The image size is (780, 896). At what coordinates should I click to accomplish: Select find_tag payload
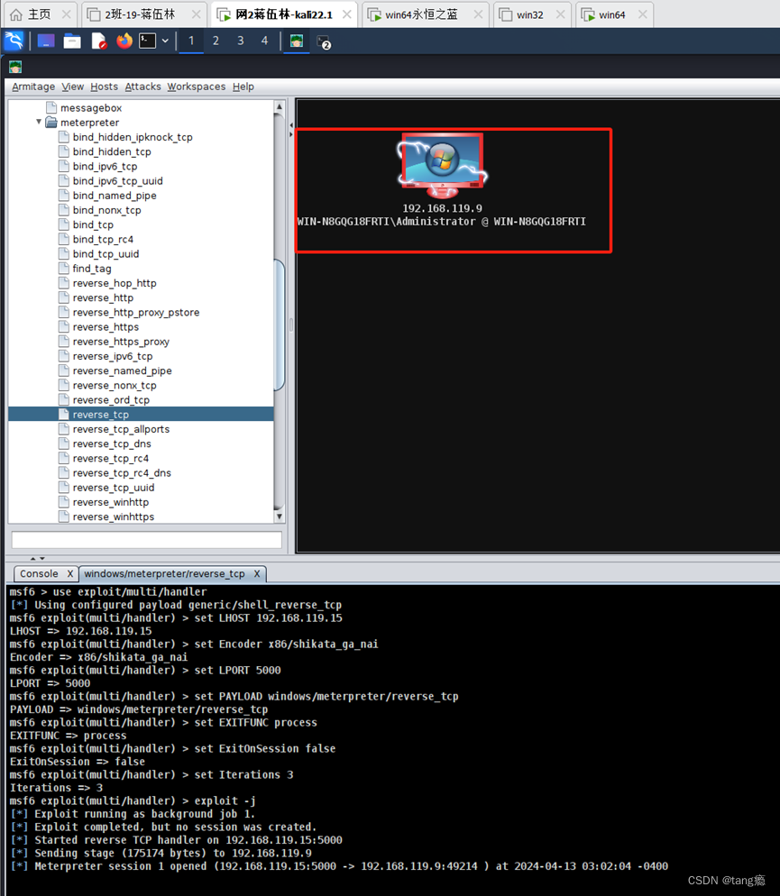point(91,269)
